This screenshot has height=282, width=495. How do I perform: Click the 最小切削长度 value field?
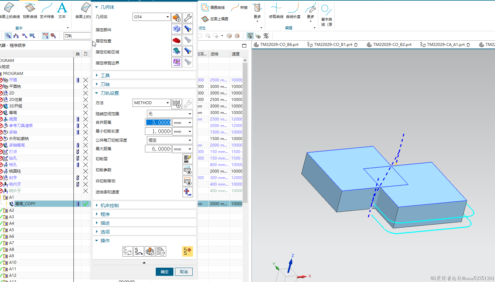click(158, 131)
